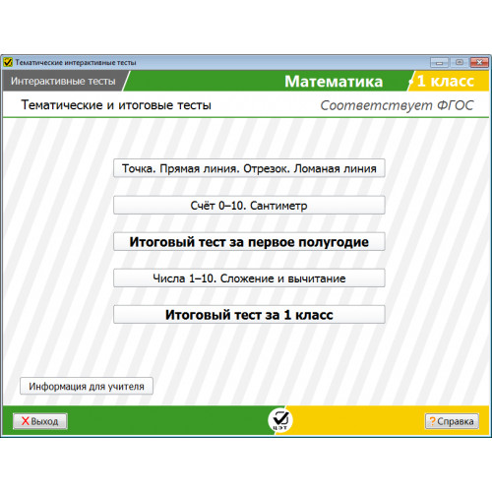Exit the program via Выход button
The width and height of the screenshot is (492, 492).
pos(40,421)
